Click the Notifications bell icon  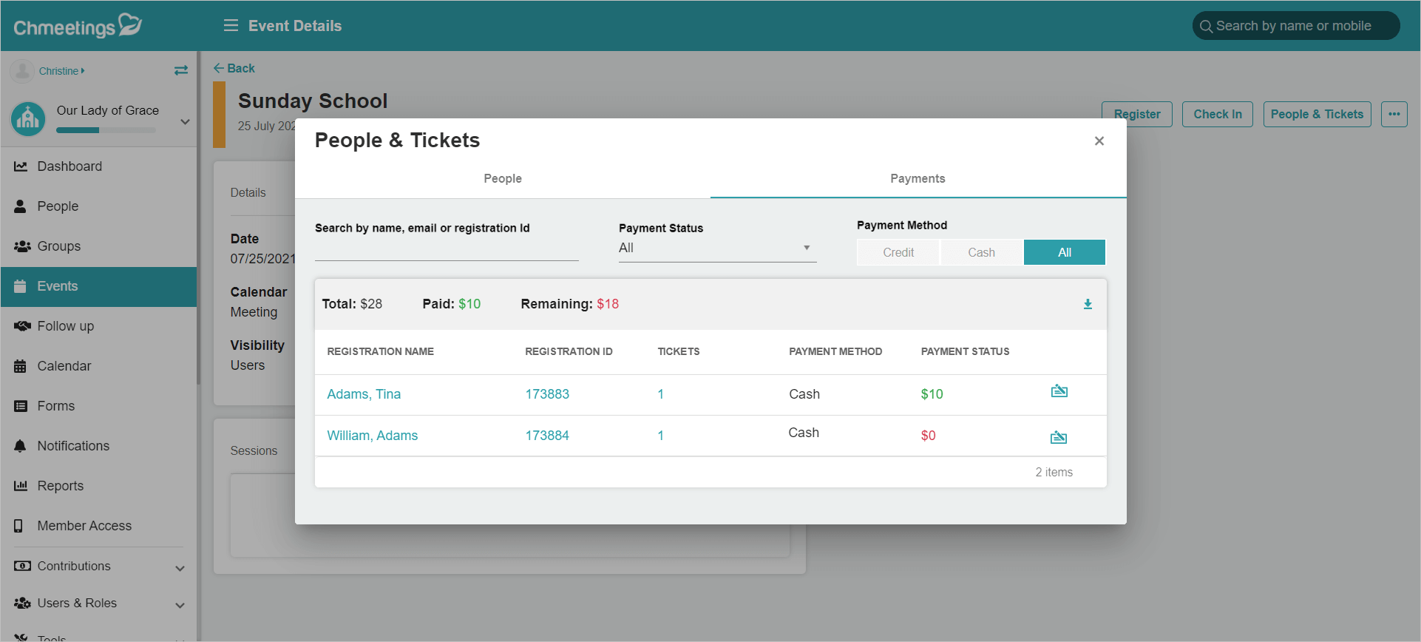pyautogui.click(x=21, y=446)
